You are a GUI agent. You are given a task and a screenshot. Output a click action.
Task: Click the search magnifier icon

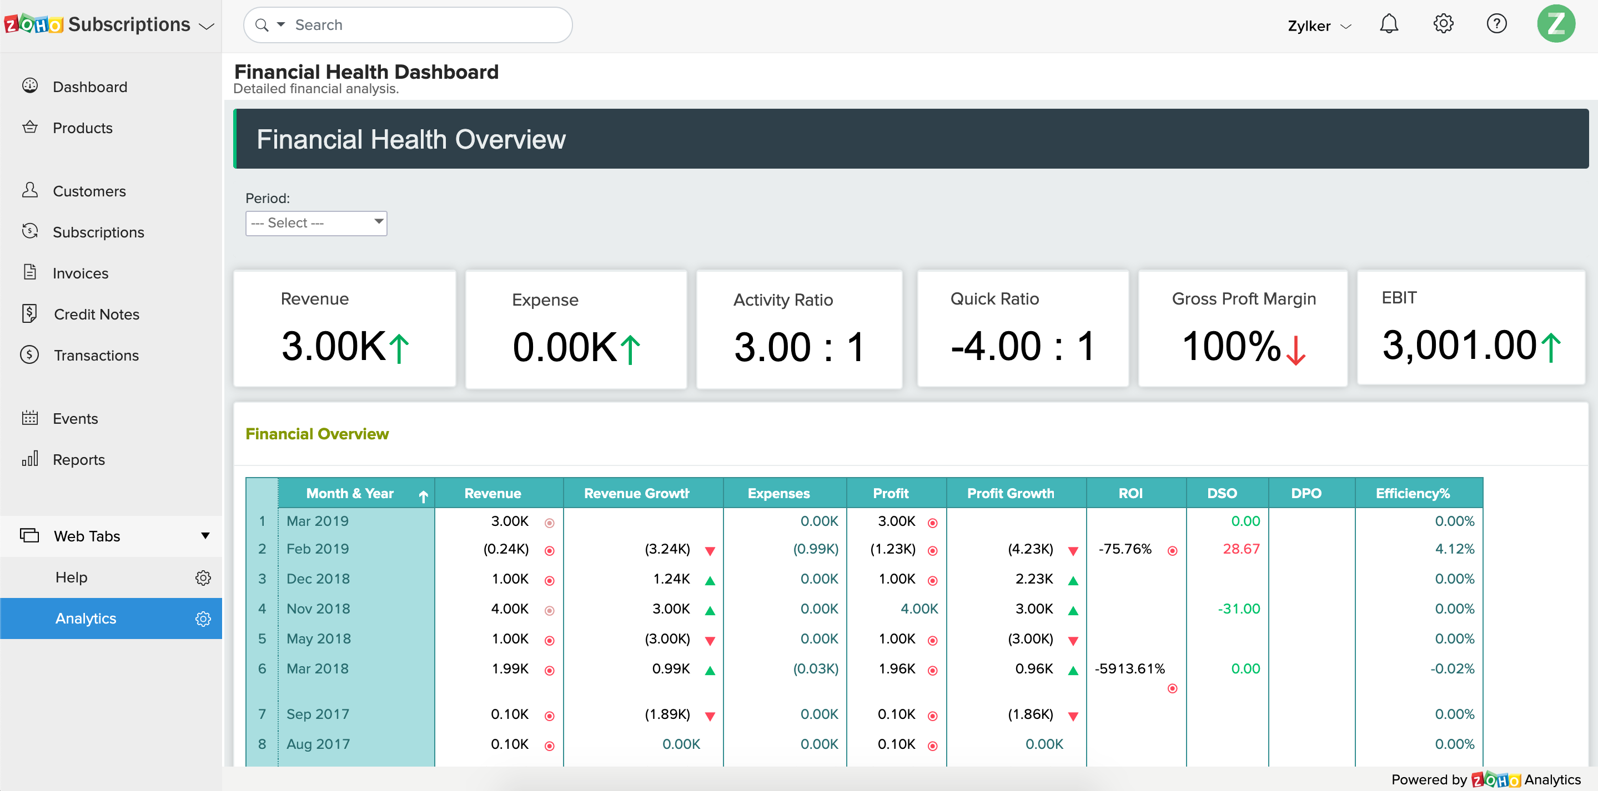262,26
